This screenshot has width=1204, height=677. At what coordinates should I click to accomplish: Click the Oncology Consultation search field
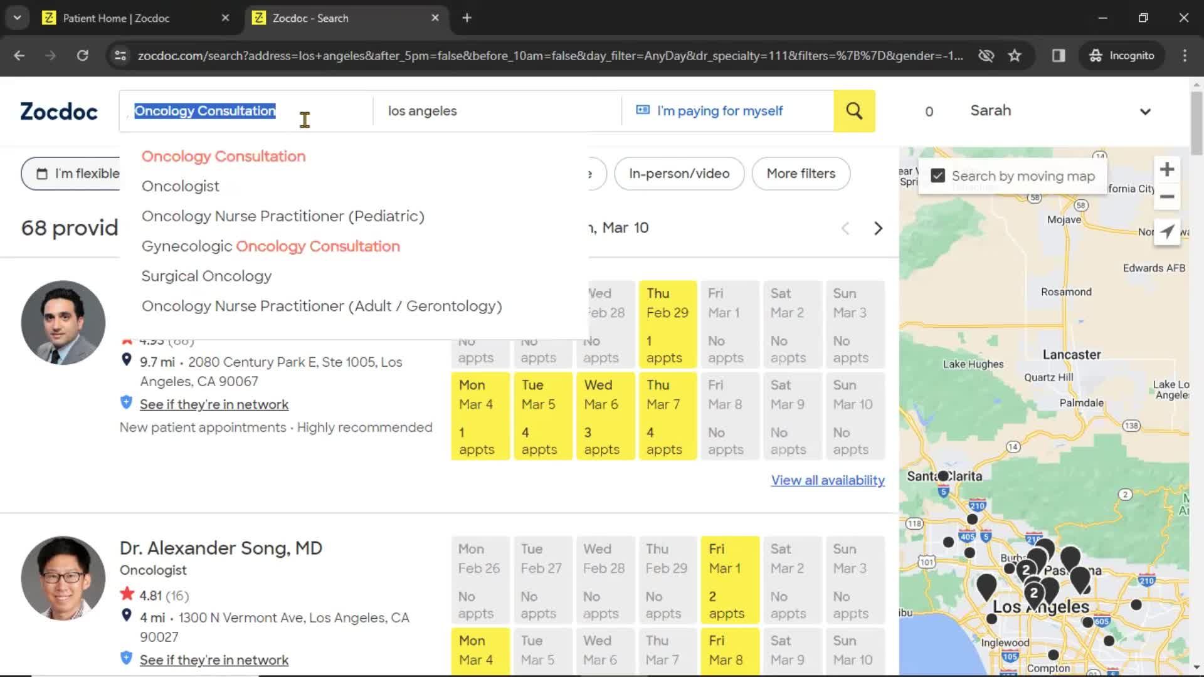(246, 111)
